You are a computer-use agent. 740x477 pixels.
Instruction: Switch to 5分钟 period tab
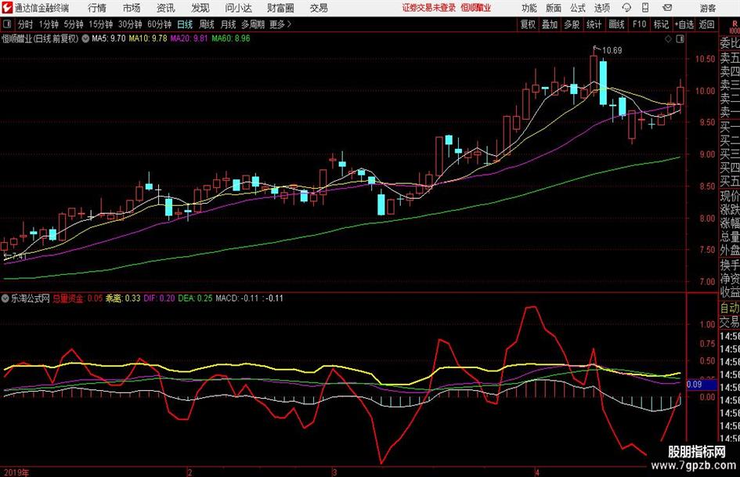pos(73,24)
